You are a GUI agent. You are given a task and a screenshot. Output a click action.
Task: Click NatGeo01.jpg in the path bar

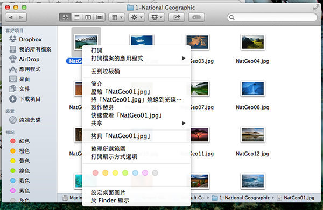[x=296, y=198]
